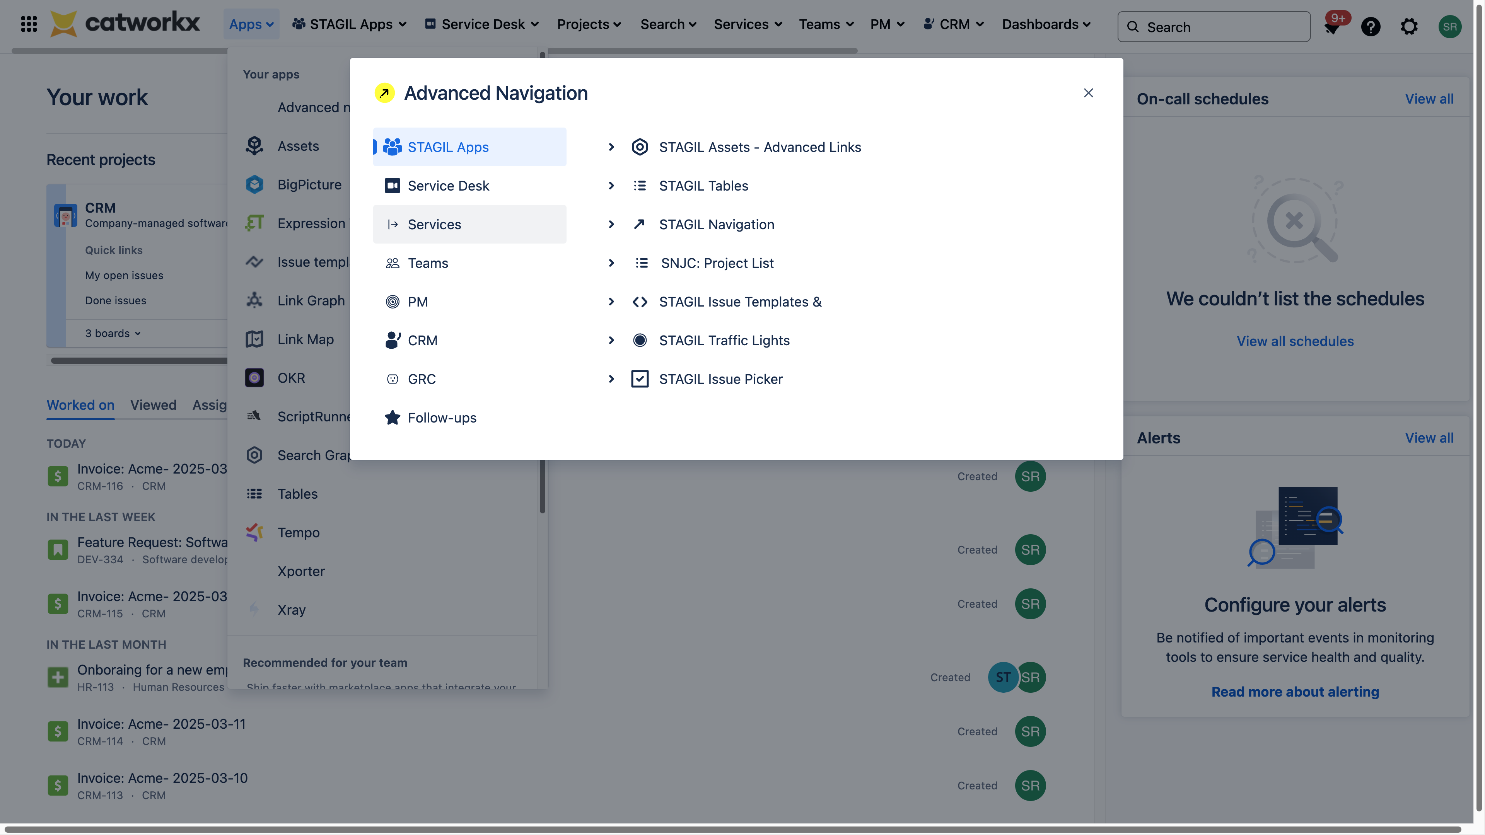Expand SNJC: Project List chevron
The height and width of the screenshot is (835, 1485).
611,263
